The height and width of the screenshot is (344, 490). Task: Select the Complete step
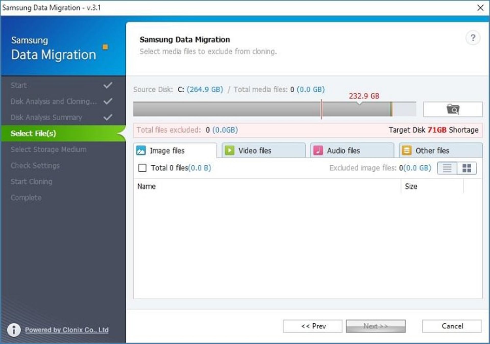[x=63, y=198]
